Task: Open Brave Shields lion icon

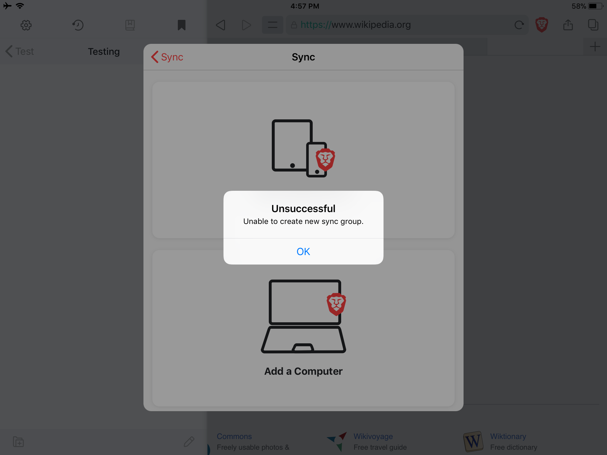Action: [541, 25]
